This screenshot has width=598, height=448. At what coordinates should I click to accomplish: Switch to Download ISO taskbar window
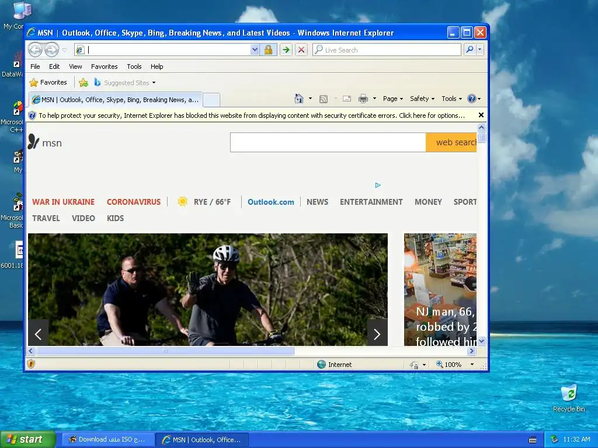[x=108, y=439]
